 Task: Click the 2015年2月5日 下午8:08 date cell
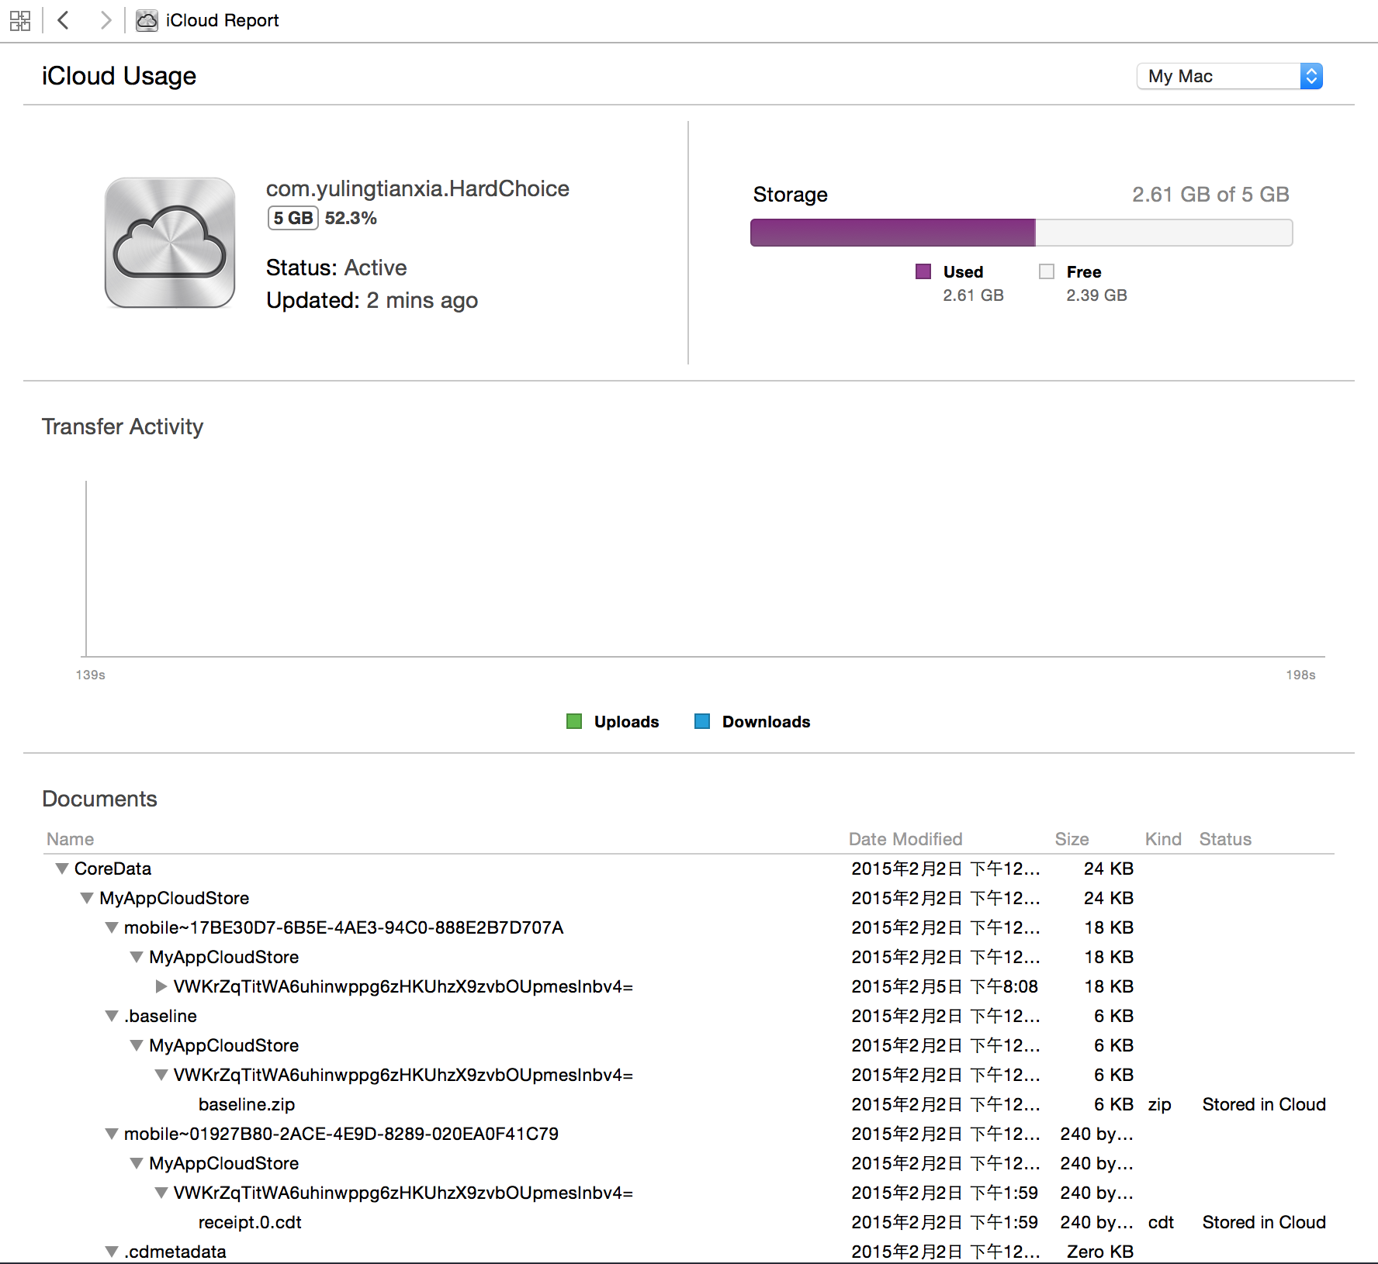944,986
